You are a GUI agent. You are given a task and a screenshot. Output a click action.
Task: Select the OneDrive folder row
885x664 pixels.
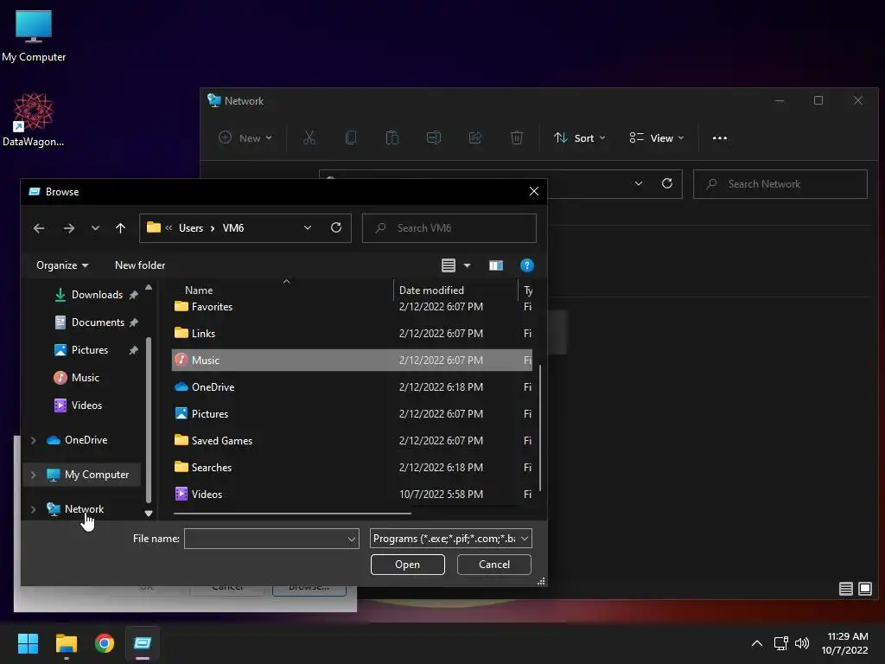(x=352, y=387)
